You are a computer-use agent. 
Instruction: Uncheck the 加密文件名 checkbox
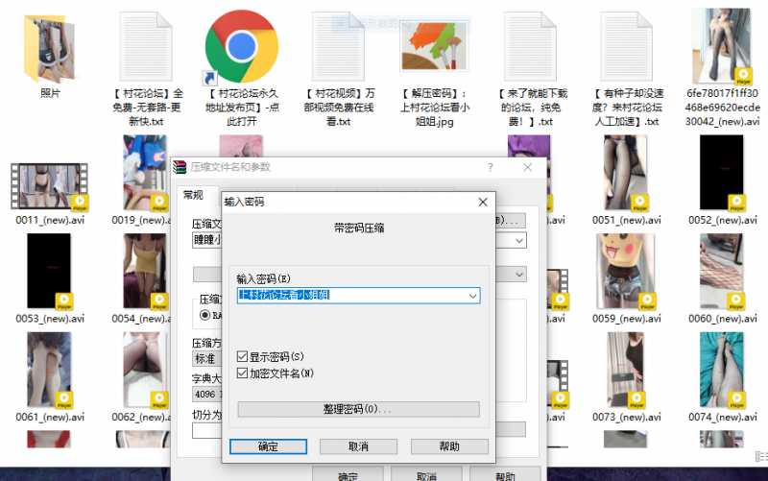point(242,373)
